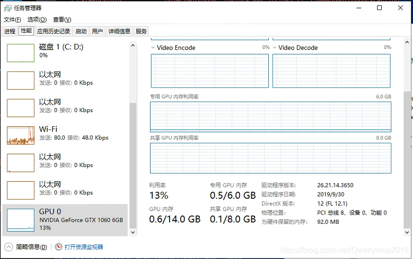Screen dimensions: 413x259
Task: Click the 共享 GPU 内存利用率 graph
Action: coord(270,158)
